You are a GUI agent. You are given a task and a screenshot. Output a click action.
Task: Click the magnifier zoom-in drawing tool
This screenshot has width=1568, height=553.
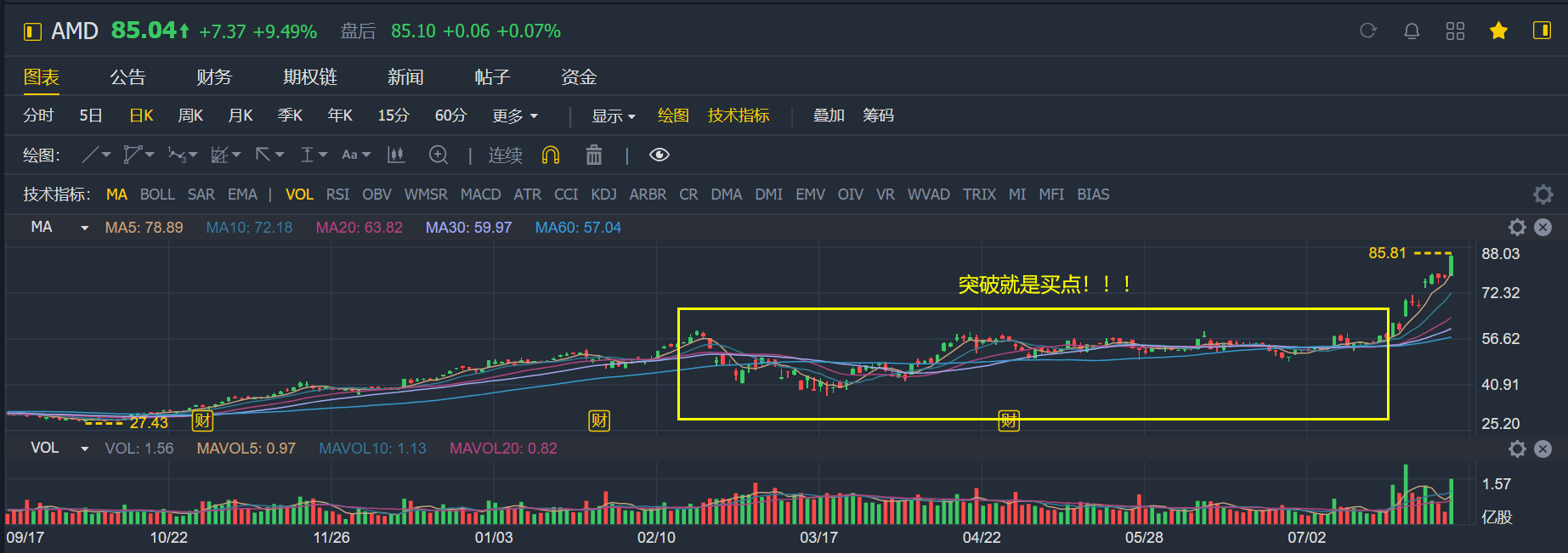click(x=439, y=155)
